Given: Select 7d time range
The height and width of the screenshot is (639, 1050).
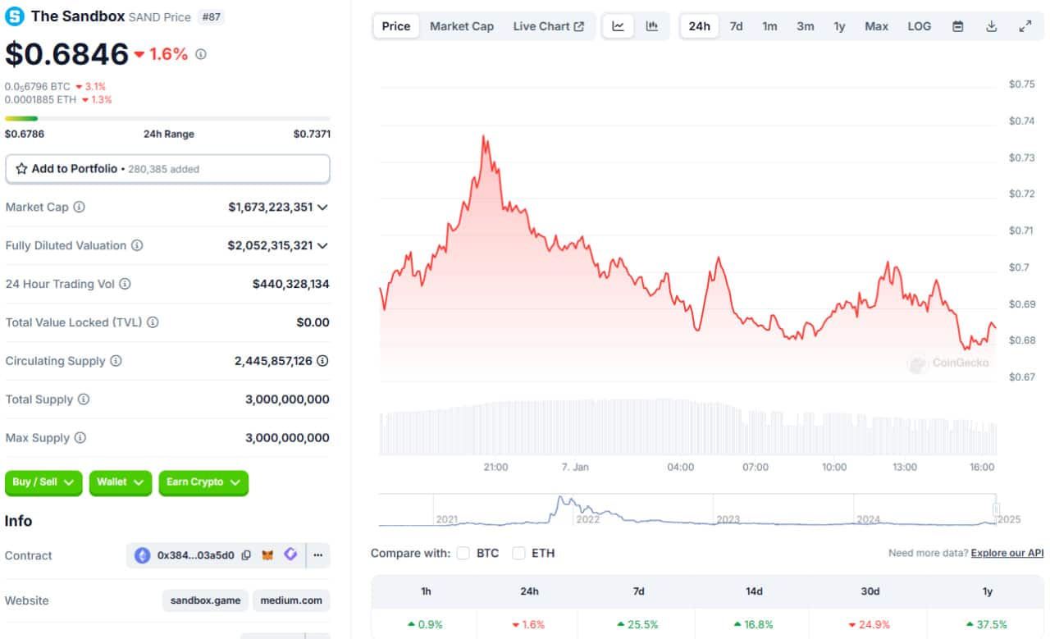Looking at the screenshot, I should click(736, 26).
